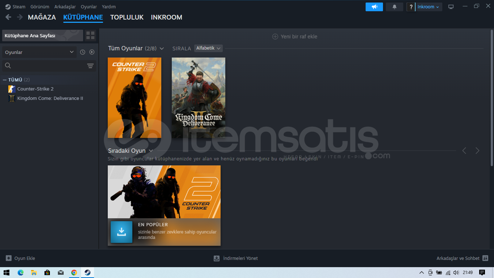Click the plus circle next to Yeni bir raf ekle
The image size is (494, 278).
click(x=275, y=37)
